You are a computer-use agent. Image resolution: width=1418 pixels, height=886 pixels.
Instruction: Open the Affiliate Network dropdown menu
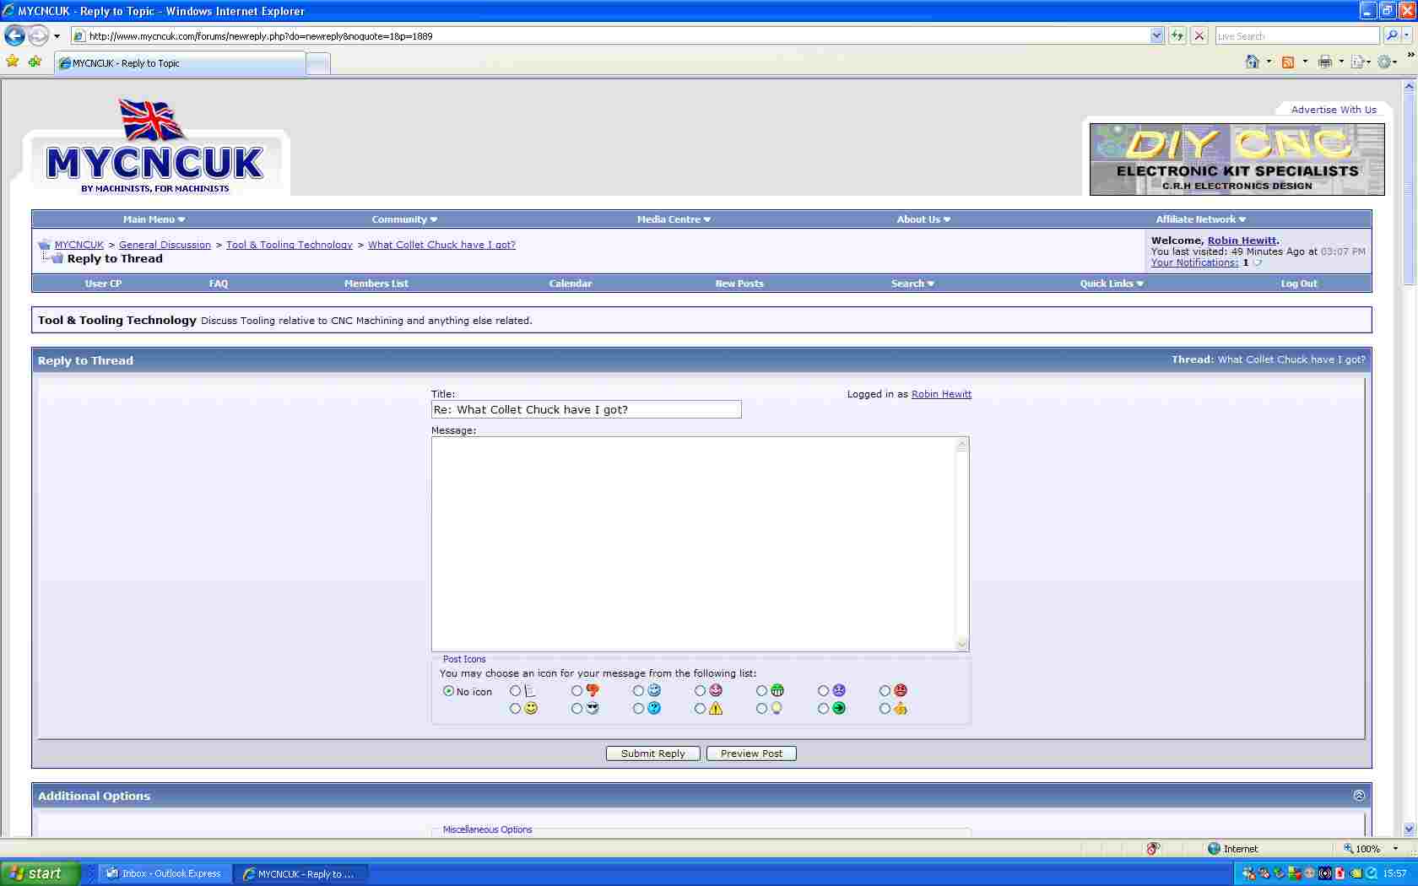point(1200,219)
